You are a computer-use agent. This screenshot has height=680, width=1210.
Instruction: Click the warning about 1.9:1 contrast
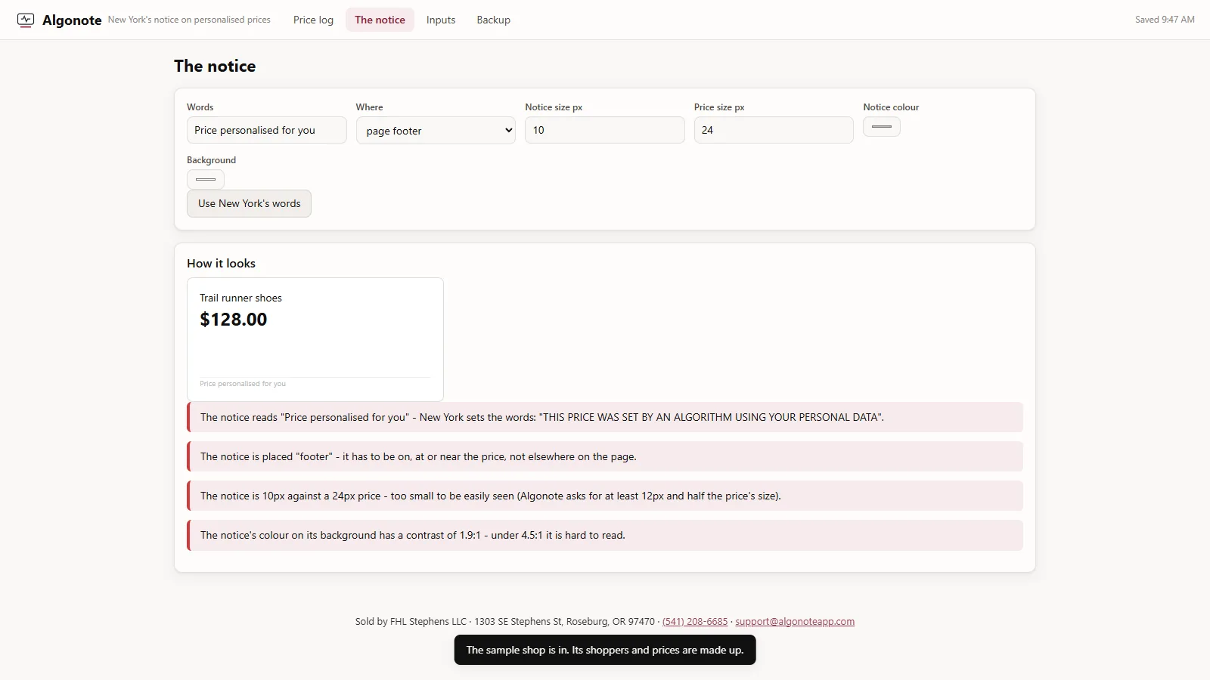[x=605, y=535]
